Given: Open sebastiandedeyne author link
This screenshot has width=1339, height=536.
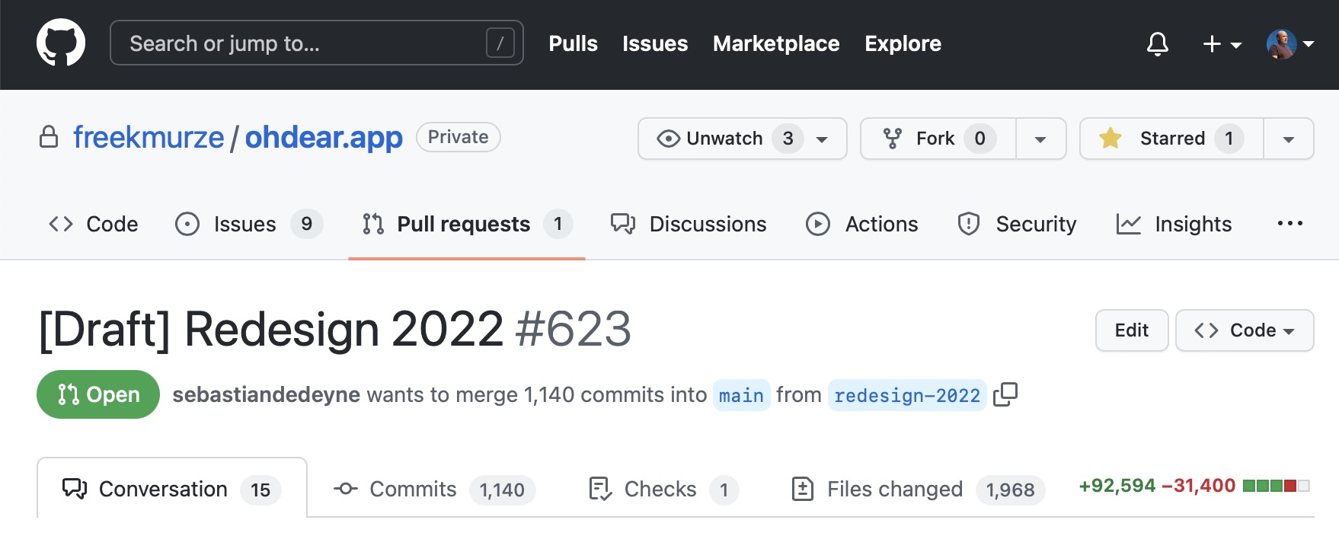Looking at the screenshot, I should click(x=266, y=394).
